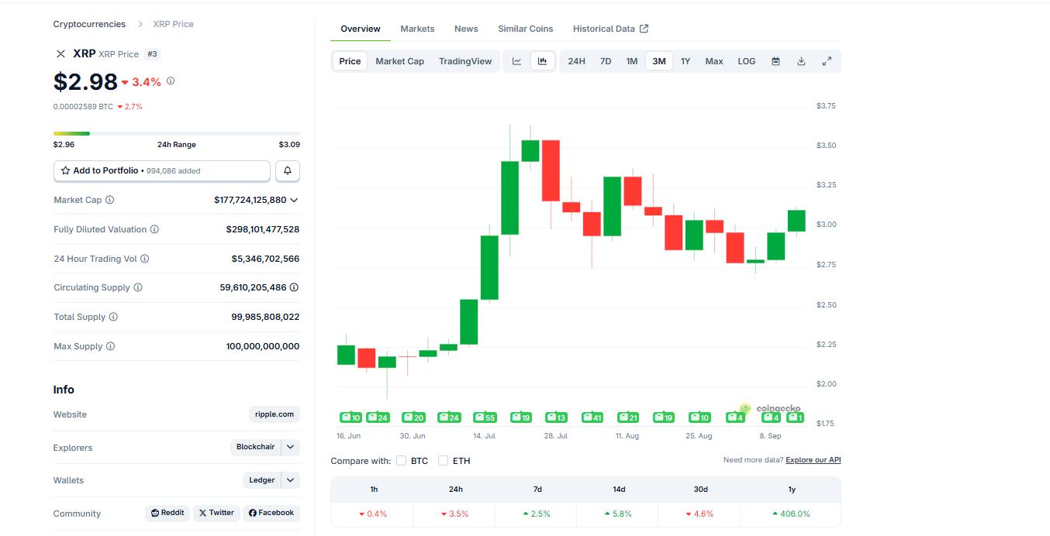Viewport: 1050px width, 536px height.
Task: Open the calendar date range picker
Action: pos(775,61)
